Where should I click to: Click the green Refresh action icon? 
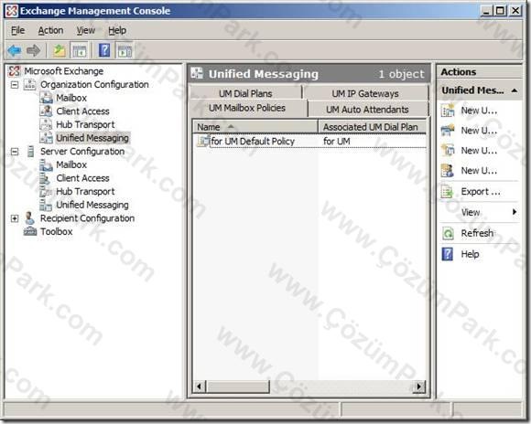448,233
